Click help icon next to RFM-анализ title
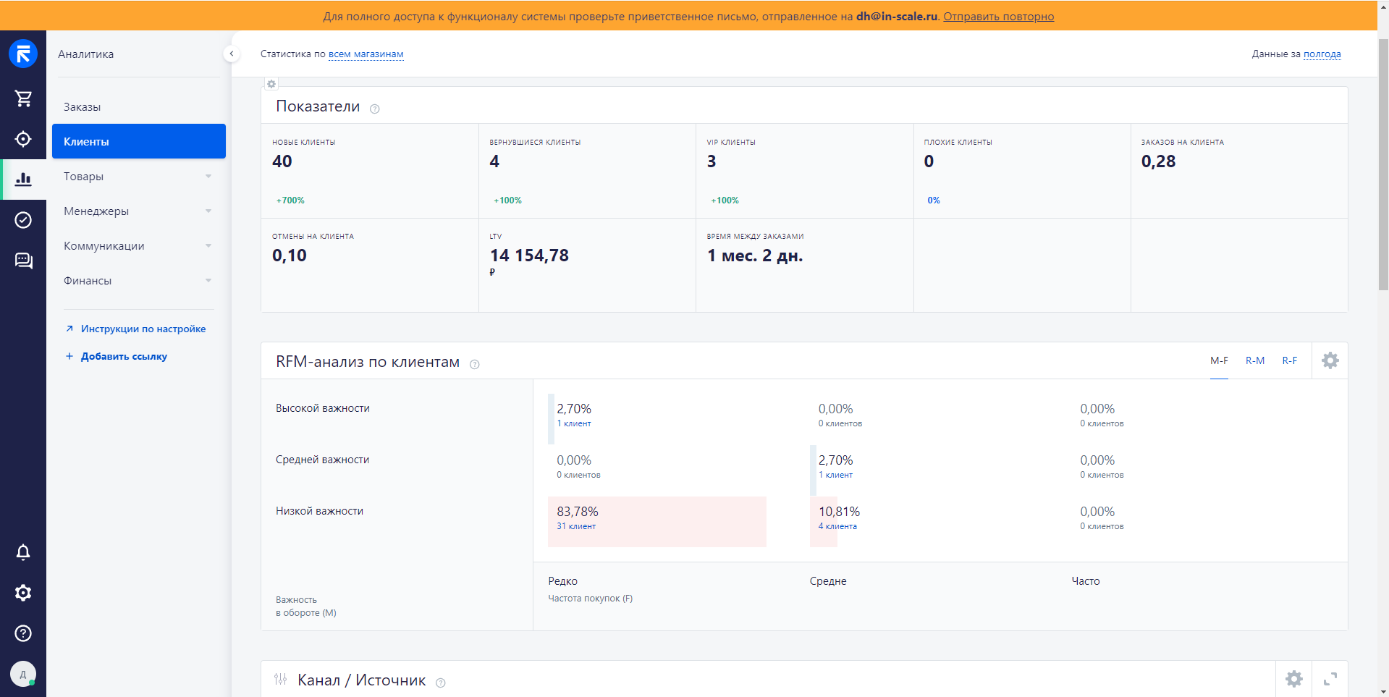Screen dimensions: 1389x697 tap(475, 364)
